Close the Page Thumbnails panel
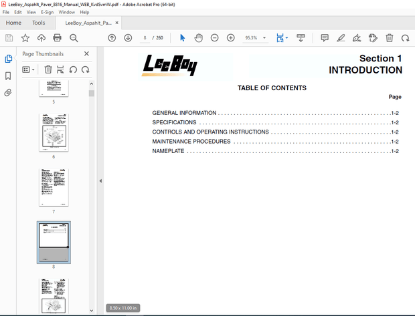 pos(86,53)
